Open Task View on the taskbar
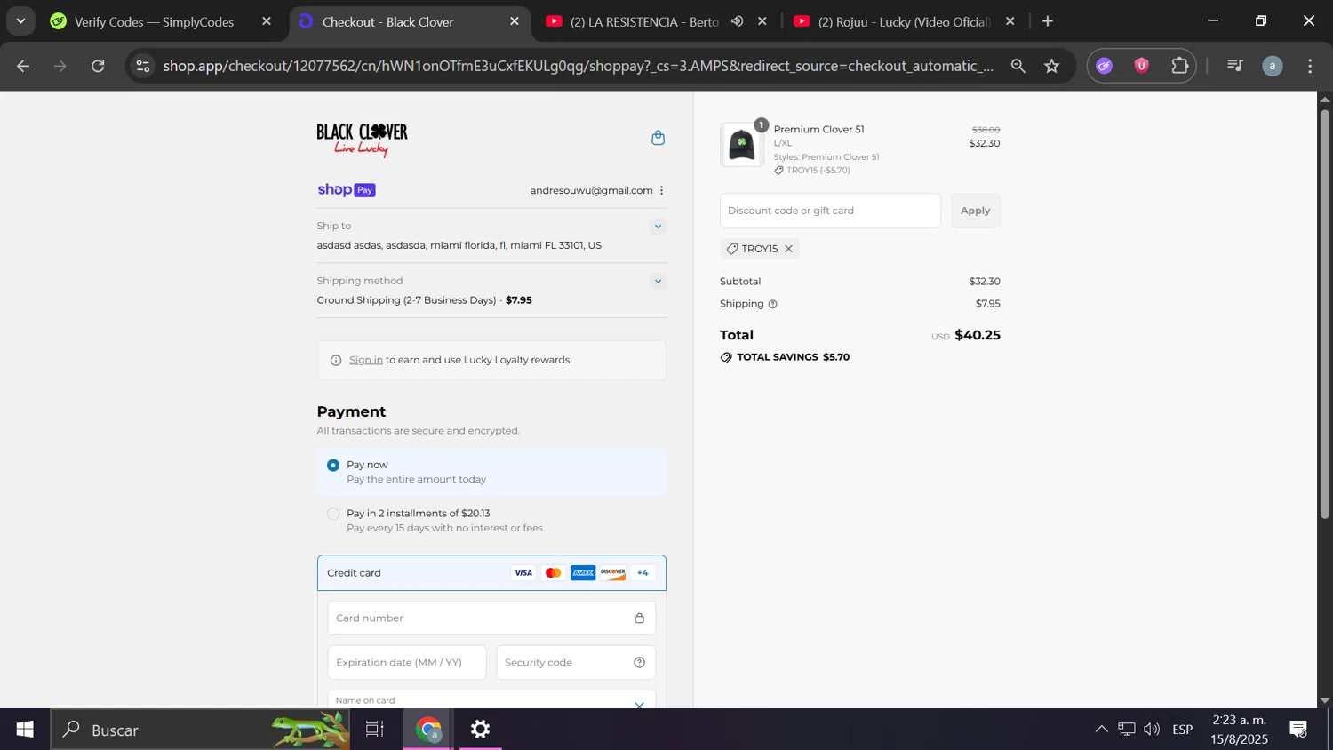1333x750 pixels. 375,730
